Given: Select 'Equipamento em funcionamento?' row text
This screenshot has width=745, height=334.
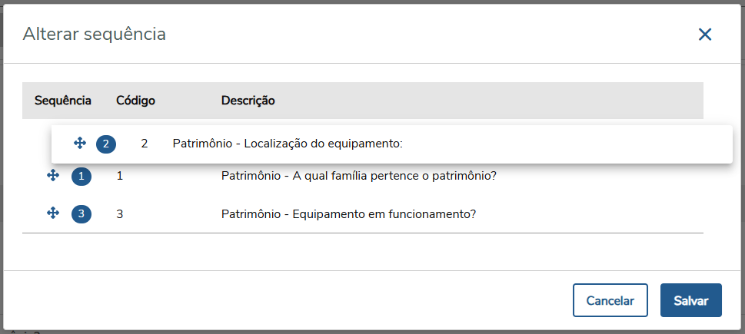Looking at the screenshot, I should tap(348, 213).
